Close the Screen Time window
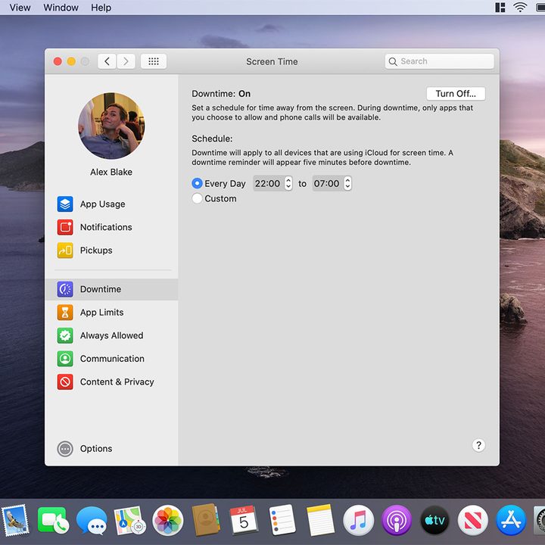 [58, 61]
